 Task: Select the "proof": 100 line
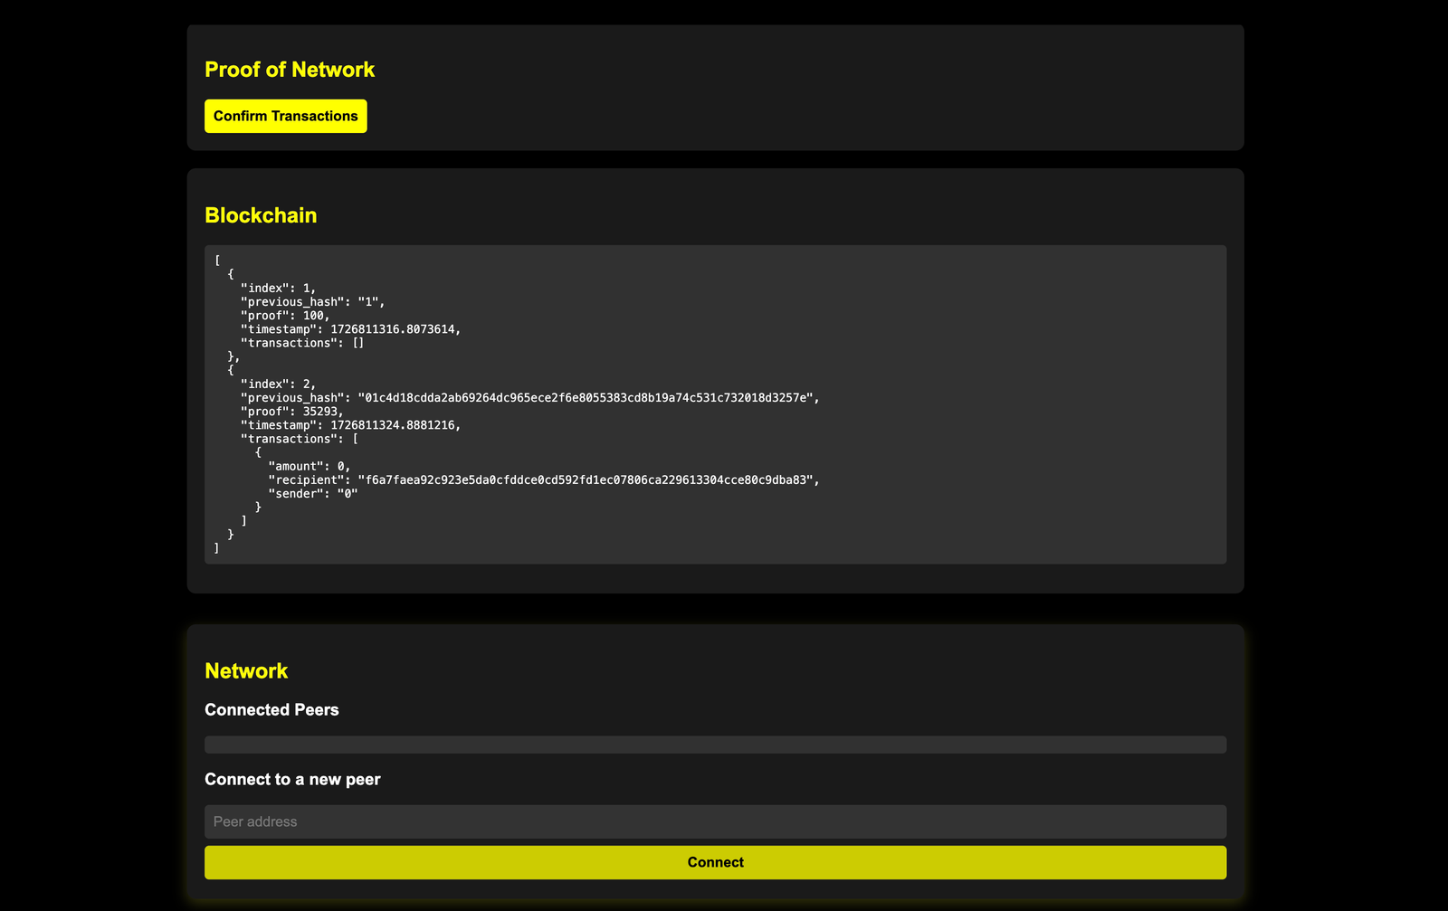285,316
